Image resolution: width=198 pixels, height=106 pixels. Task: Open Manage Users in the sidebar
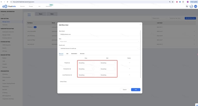6,22
